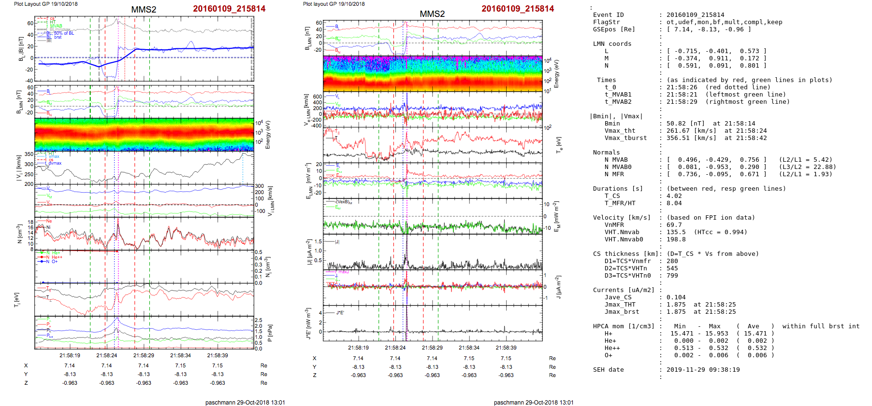Click the left plot's rainbow energy spectrogram
This screenshot has height=406, width=872.
[144, 134]
